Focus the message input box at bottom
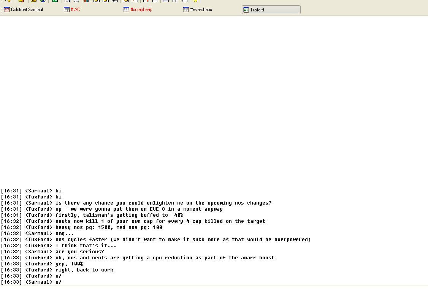This screenshot has width=428, height=292. click(x=214, y=289)
